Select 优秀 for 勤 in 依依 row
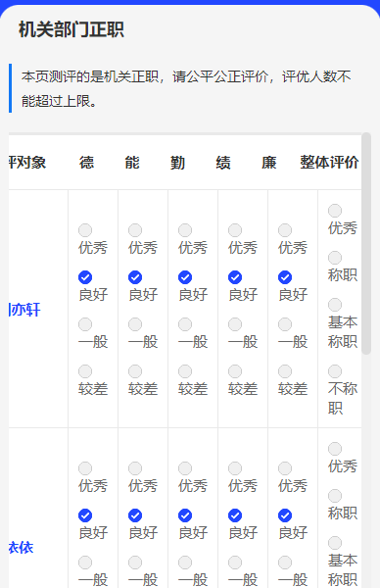 (x=185, y=468)
